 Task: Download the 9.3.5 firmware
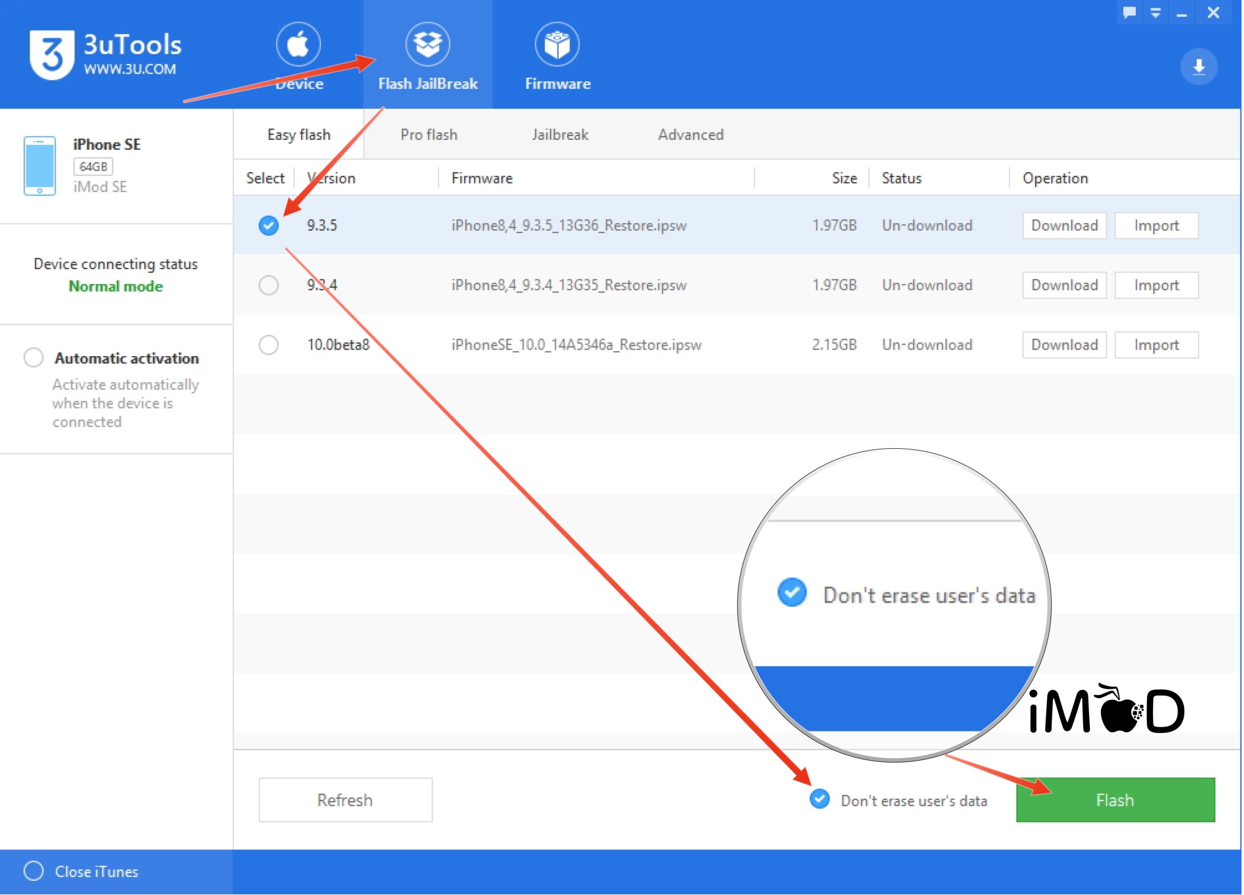coord(1064,226)
